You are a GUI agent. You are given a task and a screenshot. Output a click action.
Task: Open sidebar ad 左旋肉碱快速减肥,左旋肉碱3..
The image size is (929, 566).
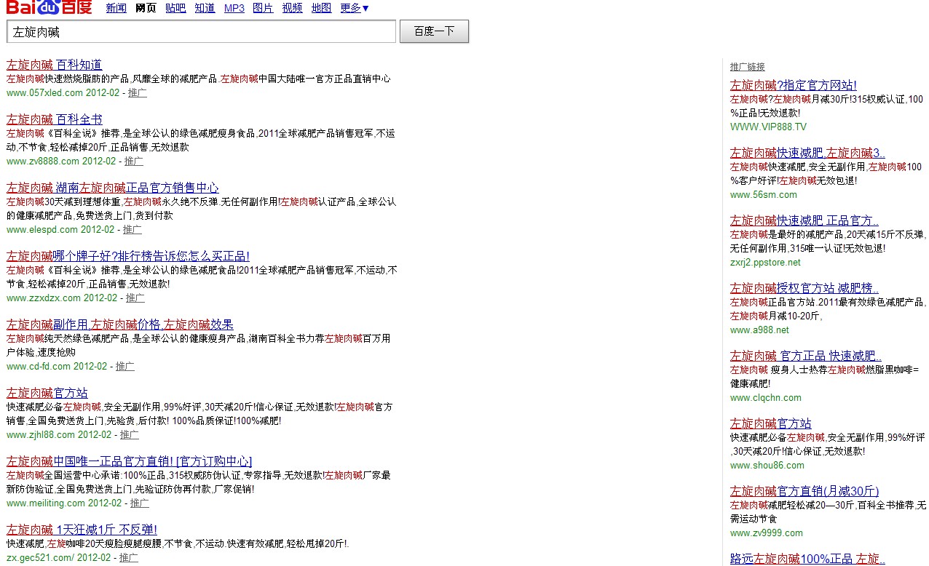(808, 153)
